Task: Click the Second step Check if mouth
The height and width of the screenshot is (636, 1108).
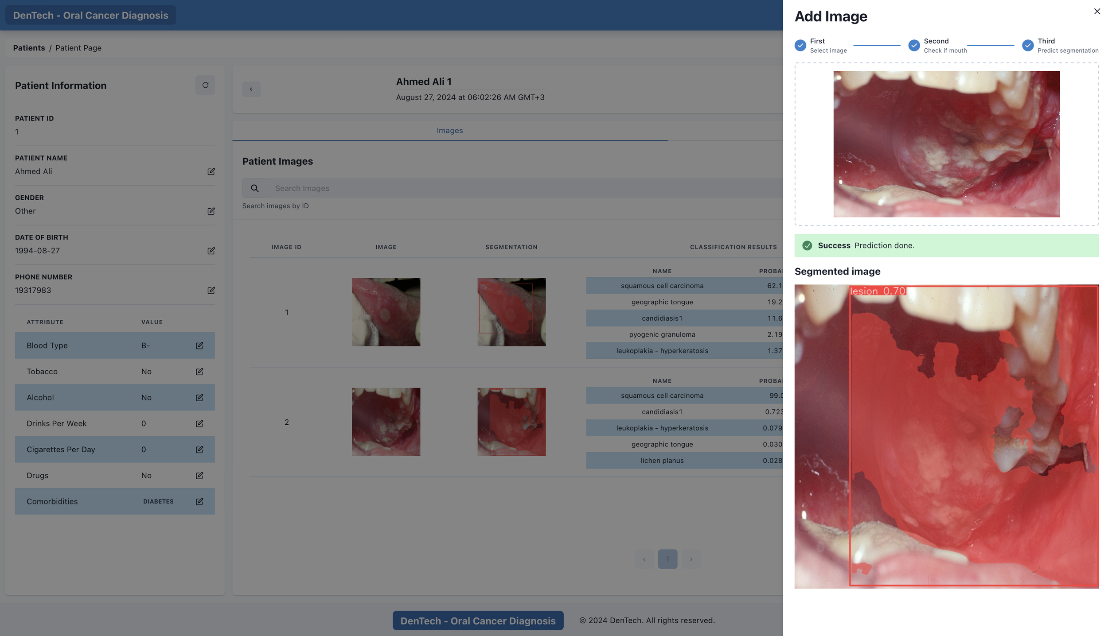Action: [914, 46]
